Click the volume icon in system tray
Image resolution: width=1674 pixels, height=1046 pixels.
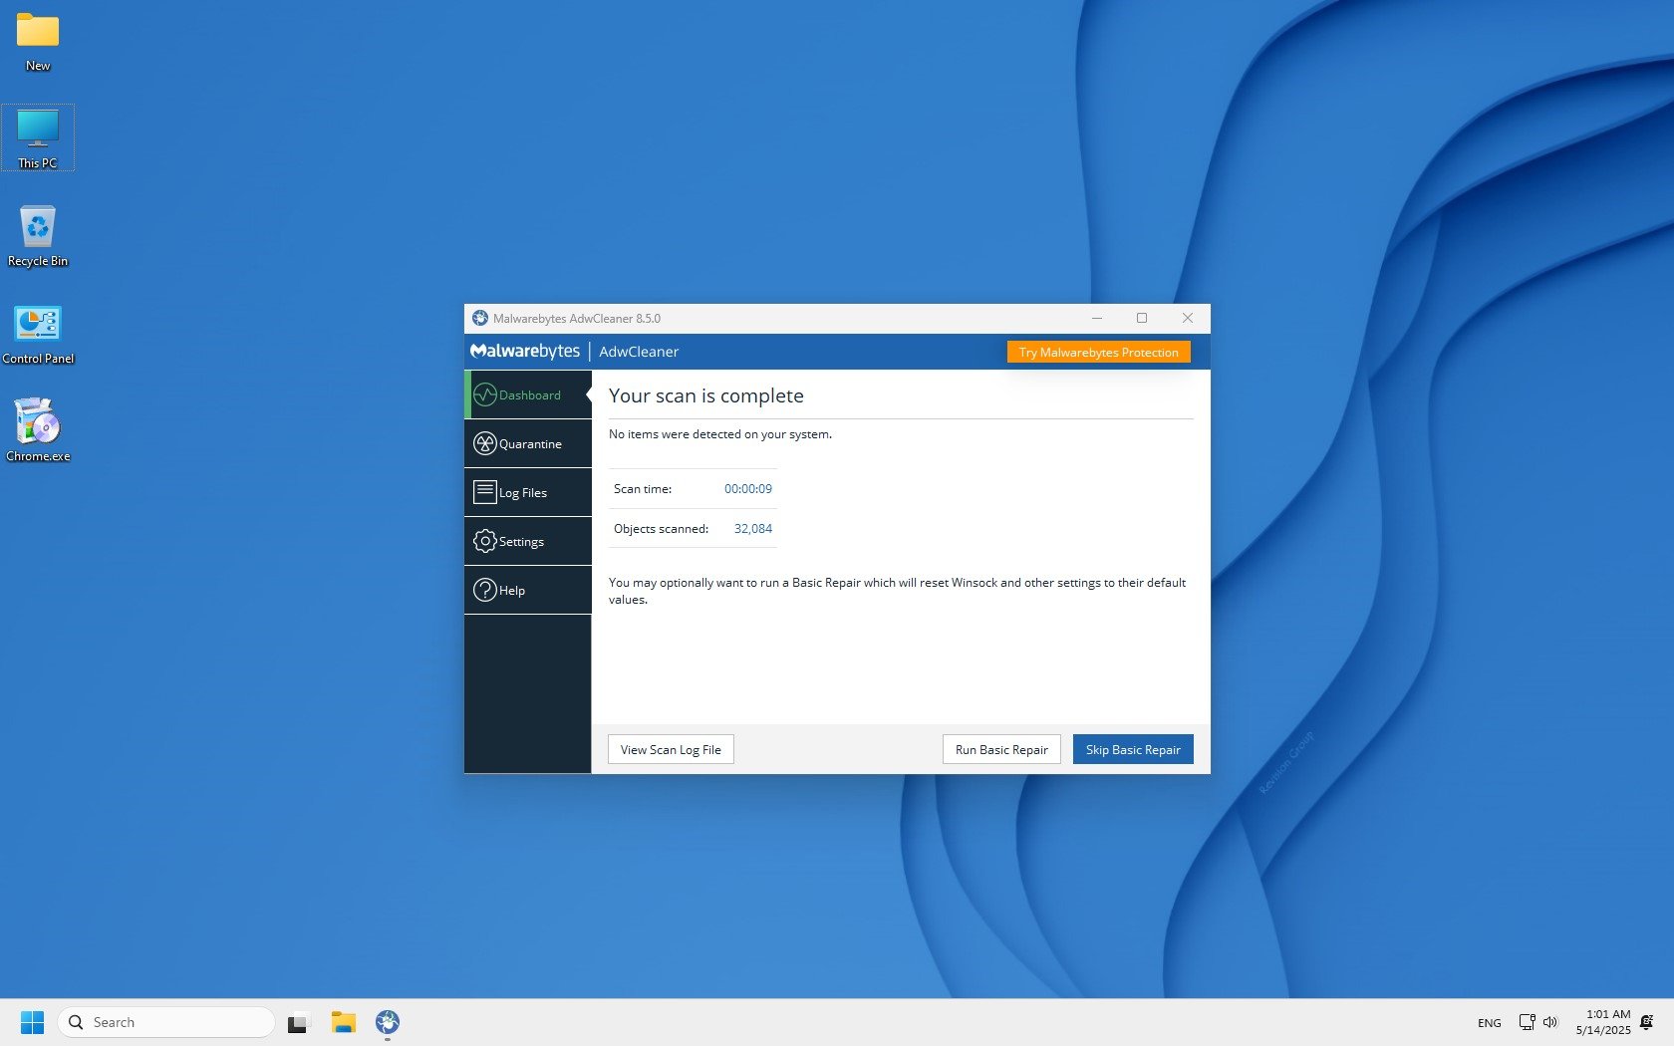click(x=1550, y=1022)
